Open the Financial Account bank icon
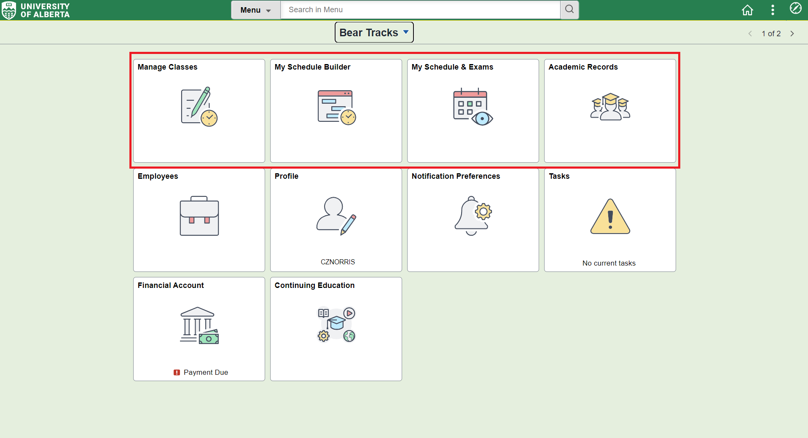 pos(199,325)
